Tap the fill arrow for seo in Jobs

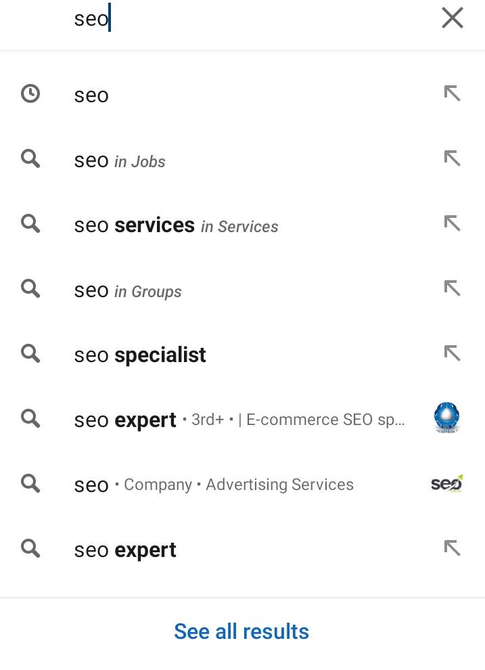452,158
